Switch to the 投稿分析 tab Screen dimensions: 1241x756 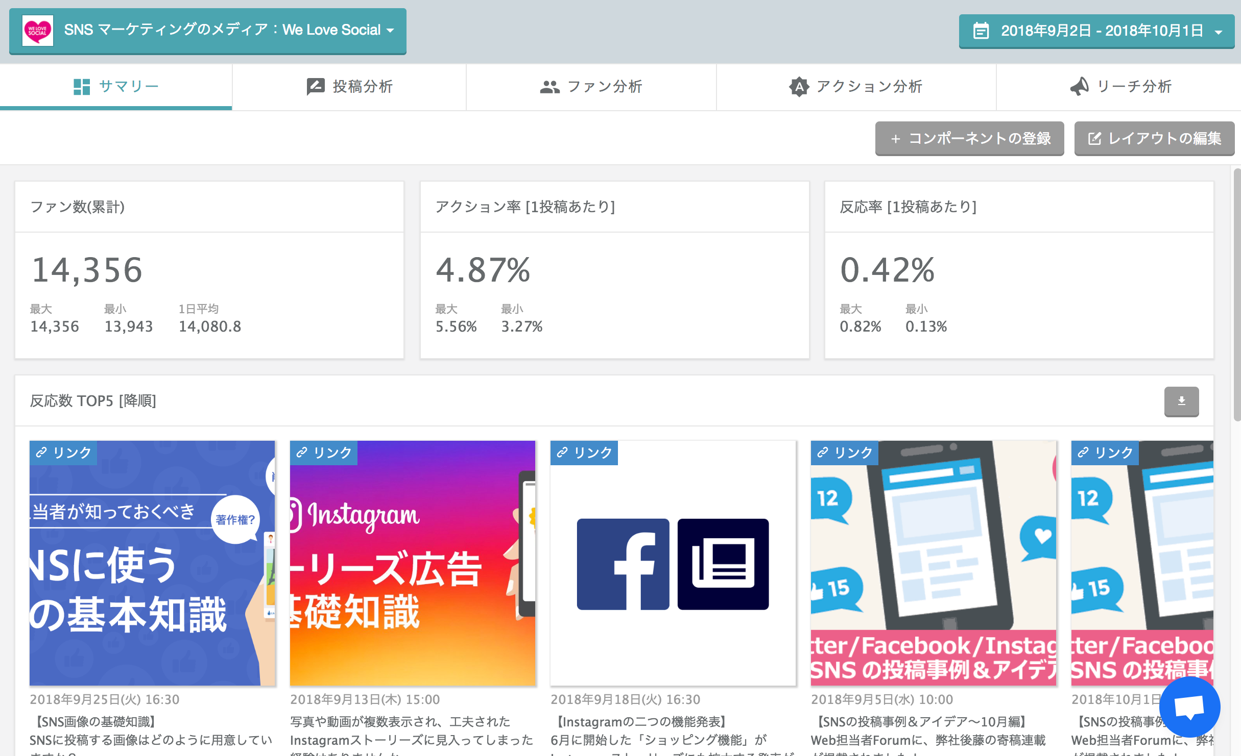tap(349, 87)
